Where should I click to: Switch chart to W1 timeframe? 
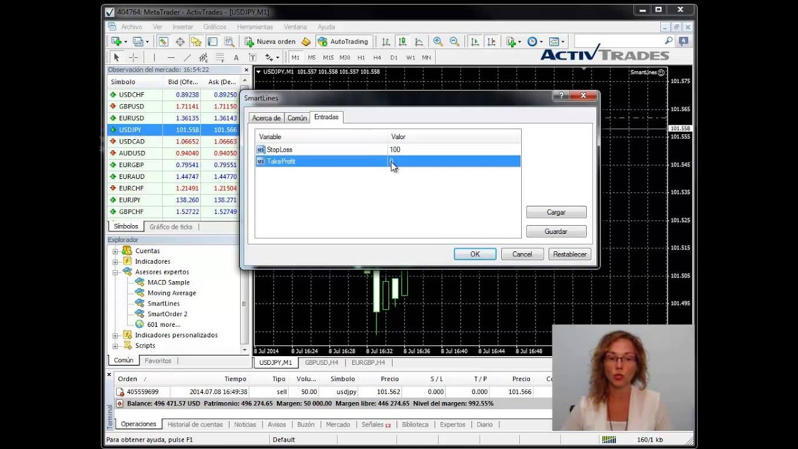410,57
